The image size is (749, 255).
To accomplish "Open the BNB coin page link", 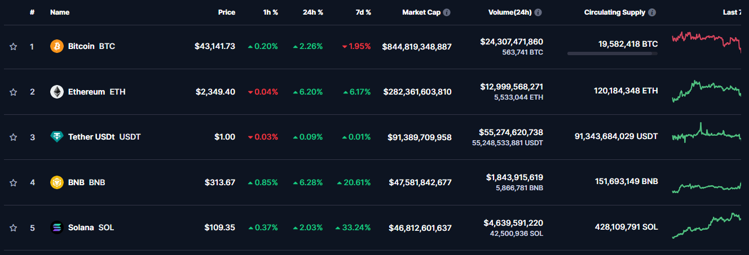I will pyautogui.click(x=86, y=182).
